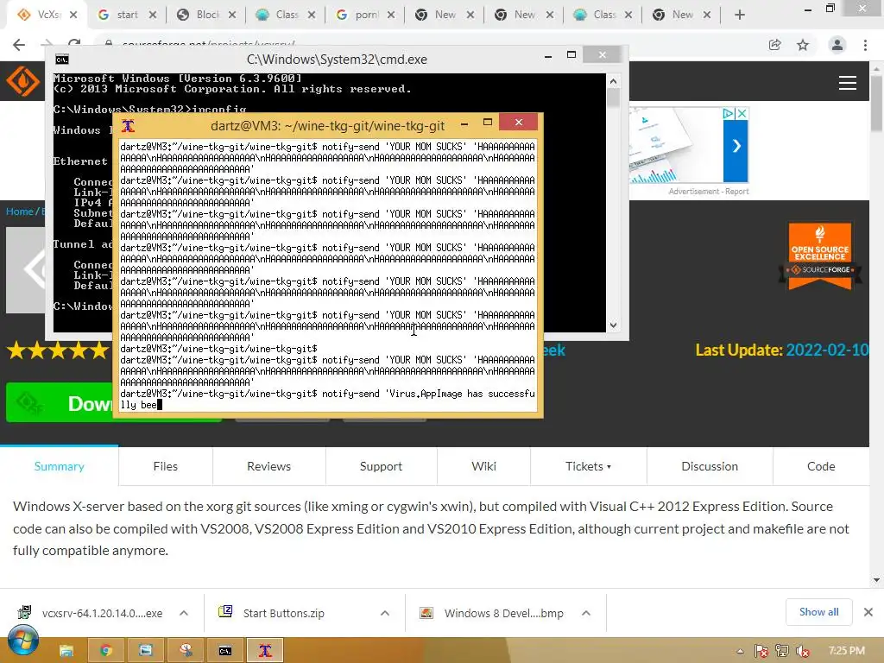This screenshot has width=884, height=663.
Task: Open SourceForge hamburger menu
Action: coord(848,83)
